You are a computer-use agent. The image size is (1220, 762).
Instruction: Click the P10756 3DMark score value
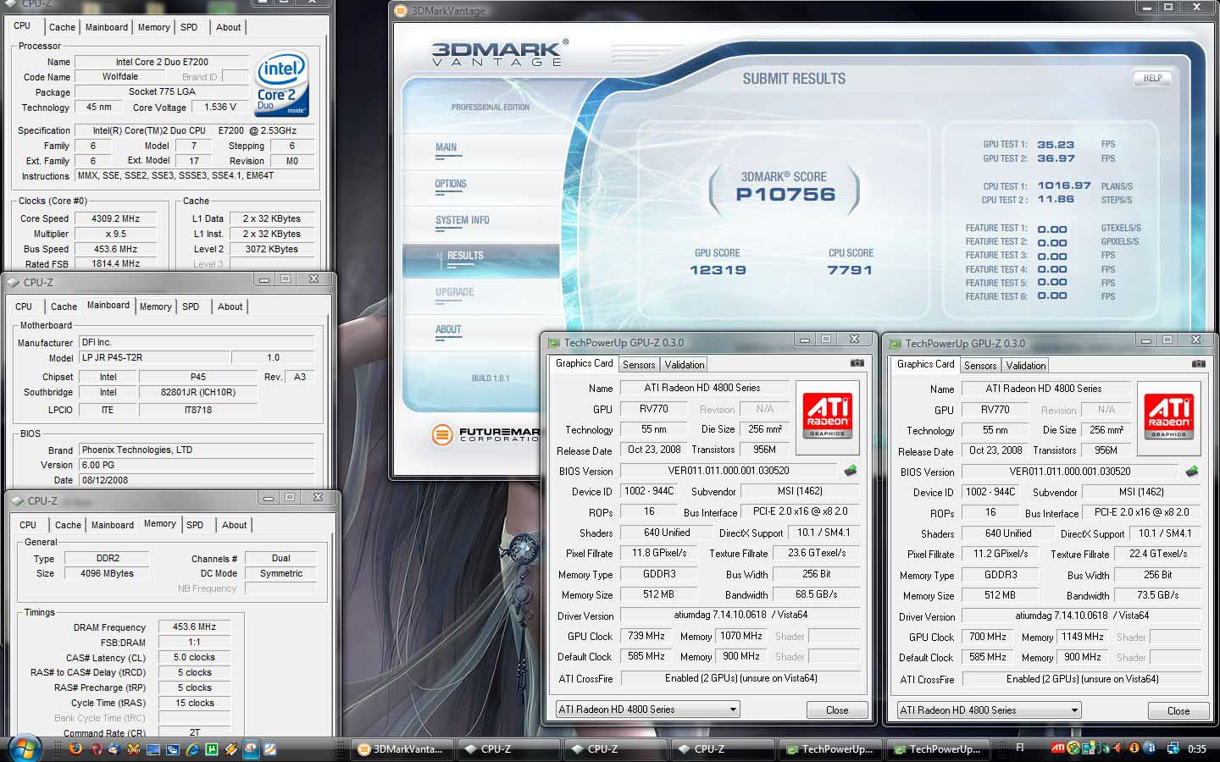click(x=785, y=195)
